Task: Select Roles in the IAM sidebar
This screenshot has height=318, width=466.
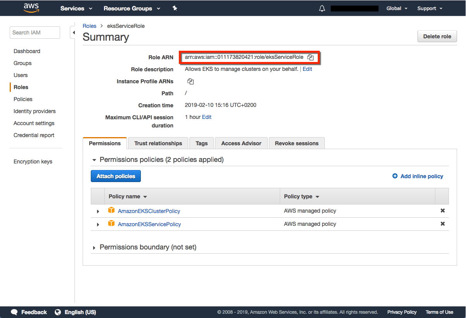Action: [x=21, y=87]
